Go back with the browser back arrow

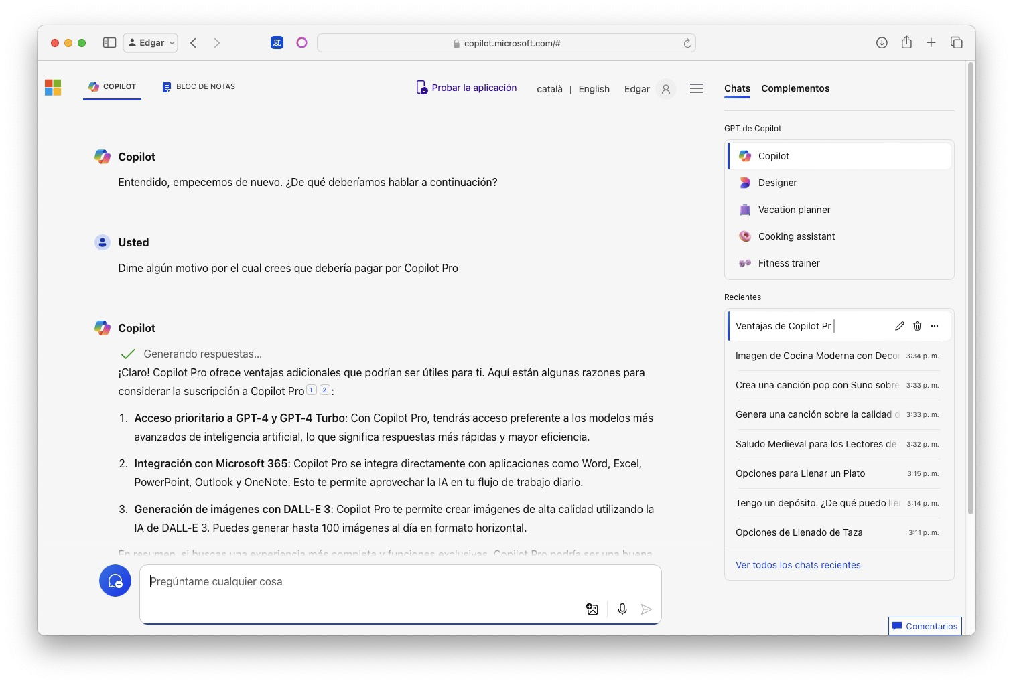193,42
